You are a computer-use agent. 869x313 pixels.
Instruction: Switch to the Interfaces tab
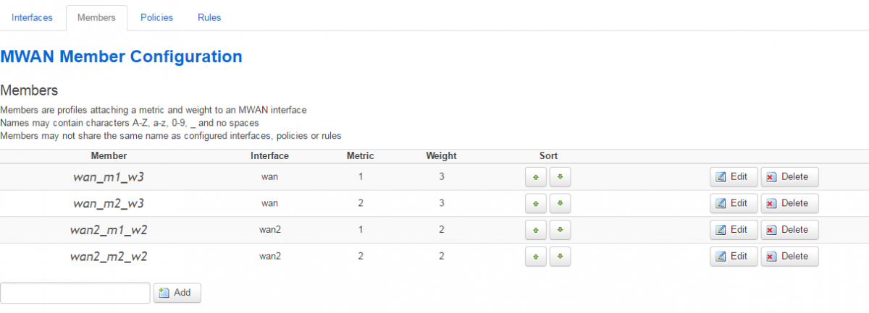point(32,17)
